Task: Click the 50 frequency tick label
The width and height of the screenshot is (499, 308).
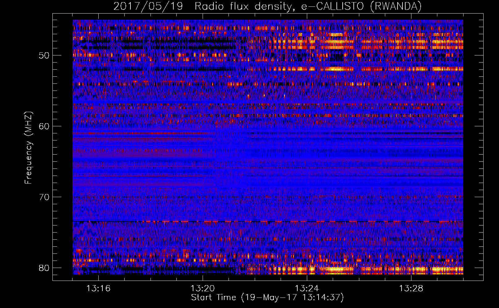Action: pyautogui.click(x=44, y=56)
